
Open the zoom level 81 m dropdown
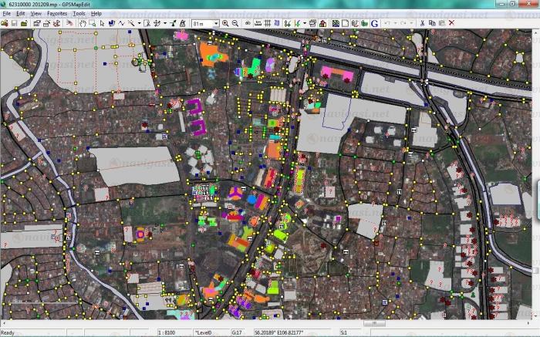215,23
